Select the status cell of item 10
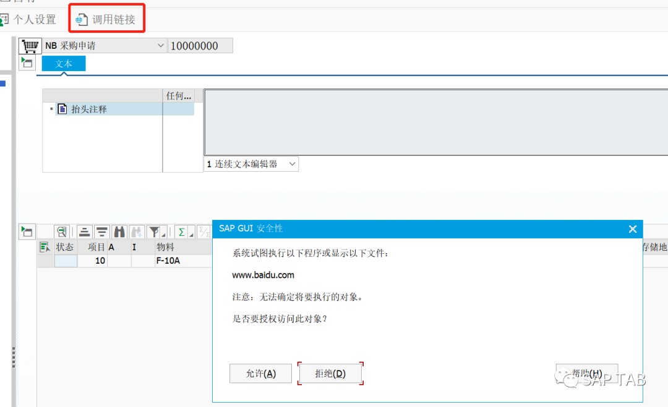 66,261
